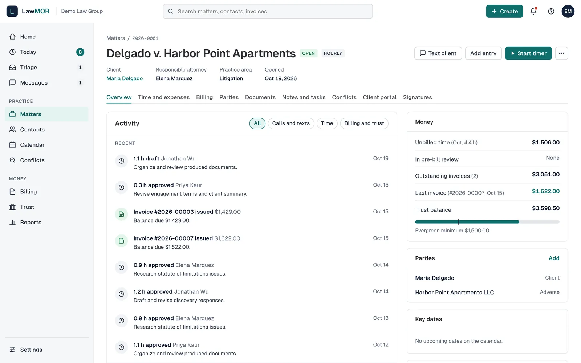
Task: Open Messages in the sidebar
Action: click(x=46, y=83)
